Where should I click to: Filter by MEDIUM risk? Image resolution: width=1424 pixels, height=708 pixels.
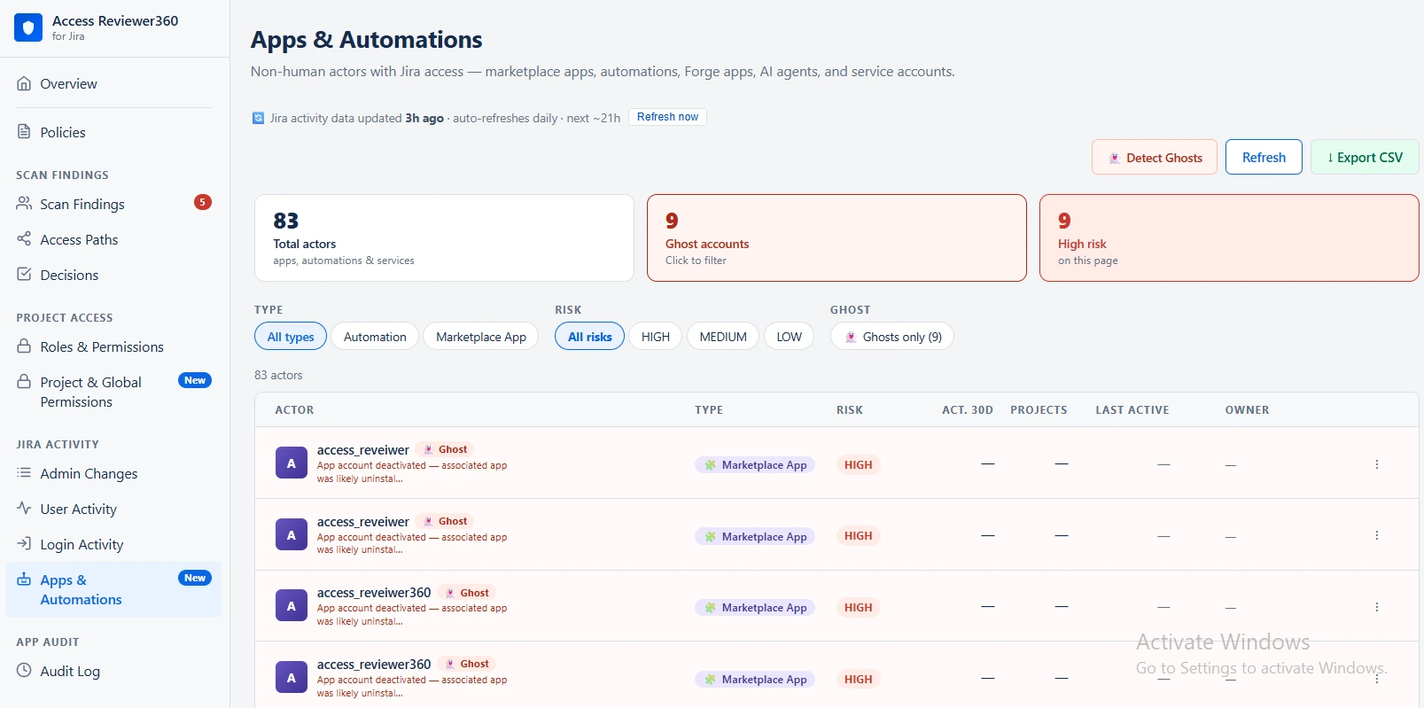point(723,337)
